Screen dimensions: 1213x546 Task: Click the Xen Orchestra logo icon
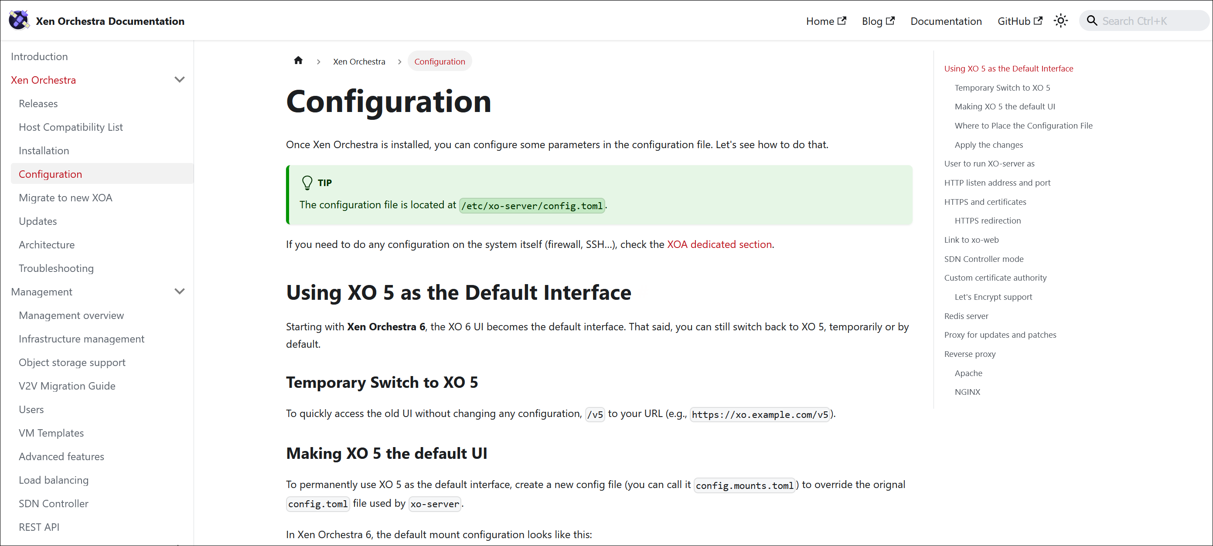[19, 20]
